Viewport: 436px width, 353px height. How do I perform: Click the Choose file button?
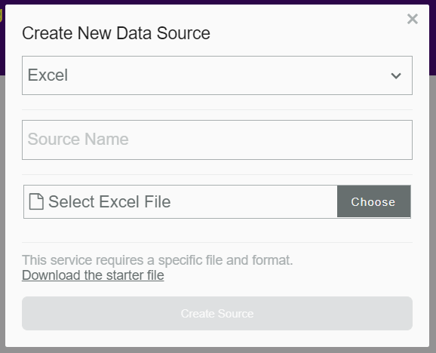(x=373, y=201)
